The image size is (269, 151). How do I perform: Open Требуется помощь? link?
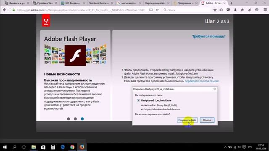click(209, 36)
